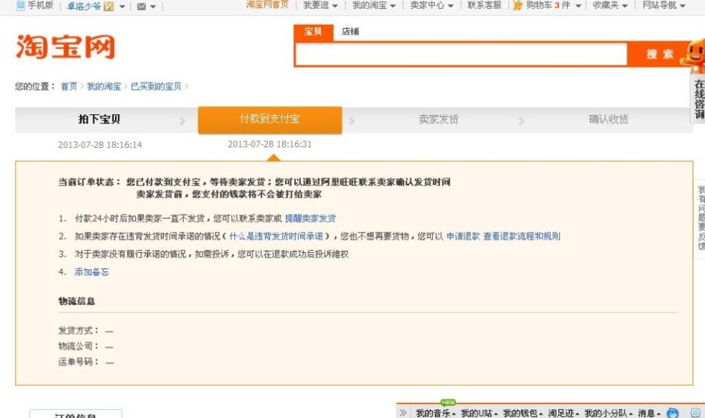This screenshot has height=418, width=705.
Task: Open the 收藏夹 dropdown
Action: click(x=610, y=6)
